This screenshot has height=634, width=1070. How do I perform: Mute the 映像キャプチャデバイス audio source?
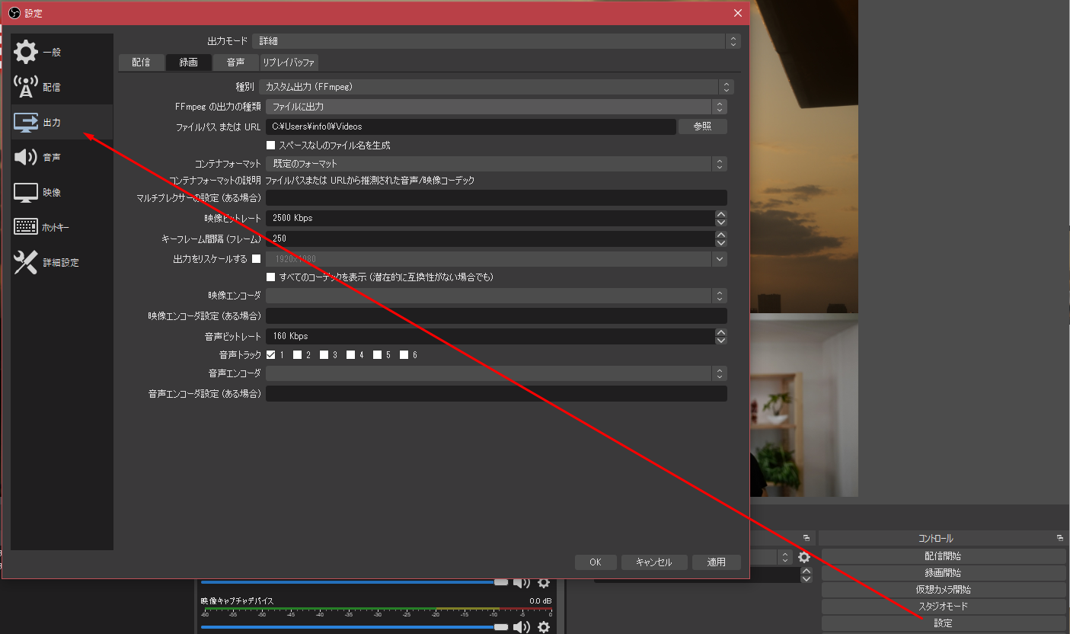coord(521,627)
